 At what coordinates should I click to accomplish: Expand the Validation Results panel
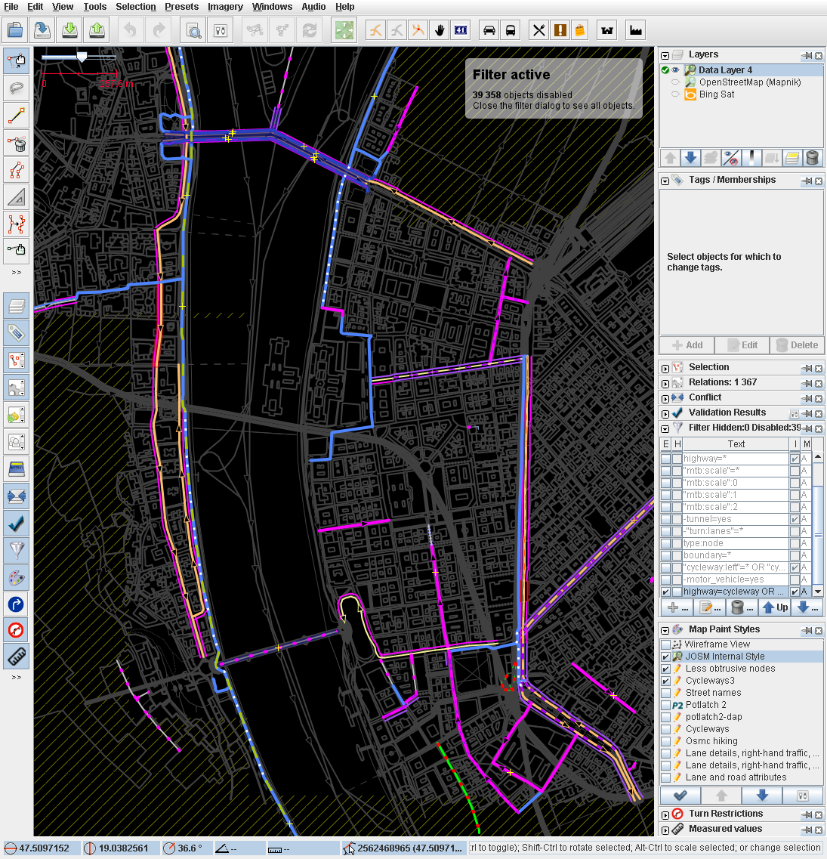click(665, 413)
